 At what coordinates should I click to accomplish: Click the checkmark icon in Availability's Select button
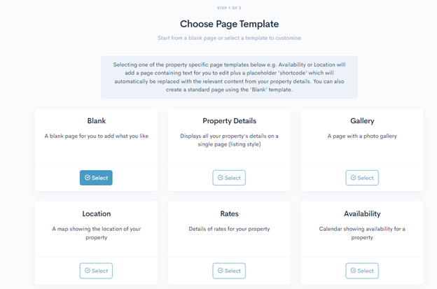(x=354, y=271)
